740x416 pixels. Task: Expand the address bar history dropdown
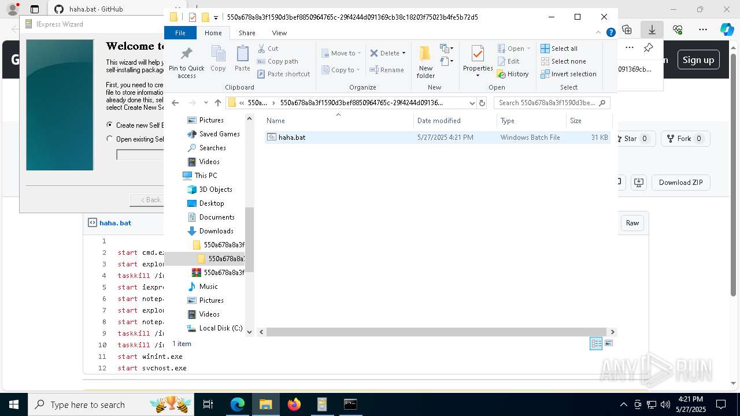point(472,103)
